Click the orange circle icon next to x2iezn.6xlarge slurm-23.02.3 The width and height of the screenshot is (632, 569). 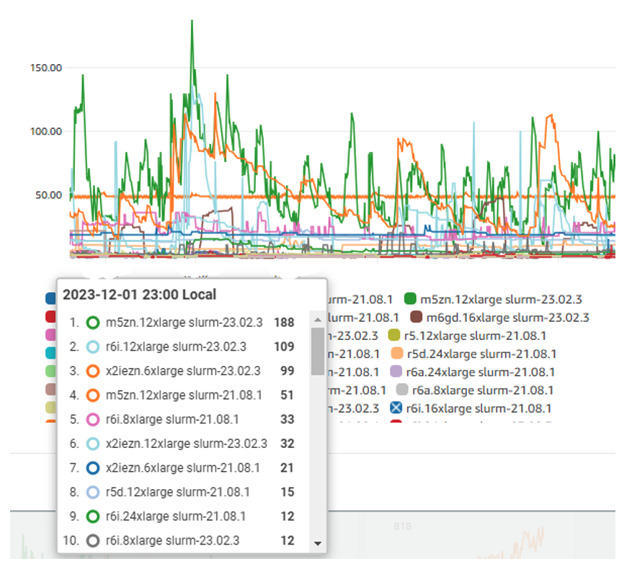point(92,371)
